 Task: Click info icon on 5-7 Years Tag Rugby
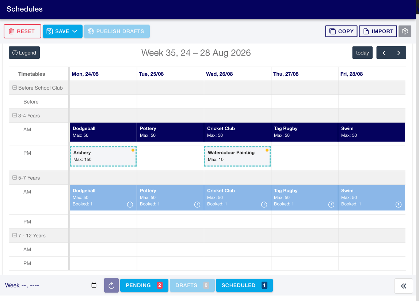[331, 205]
